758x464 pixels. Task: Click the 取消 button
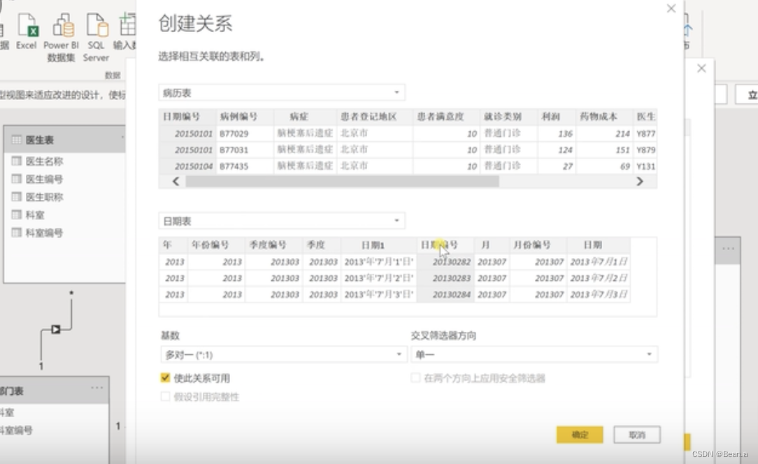pos(636,435)
